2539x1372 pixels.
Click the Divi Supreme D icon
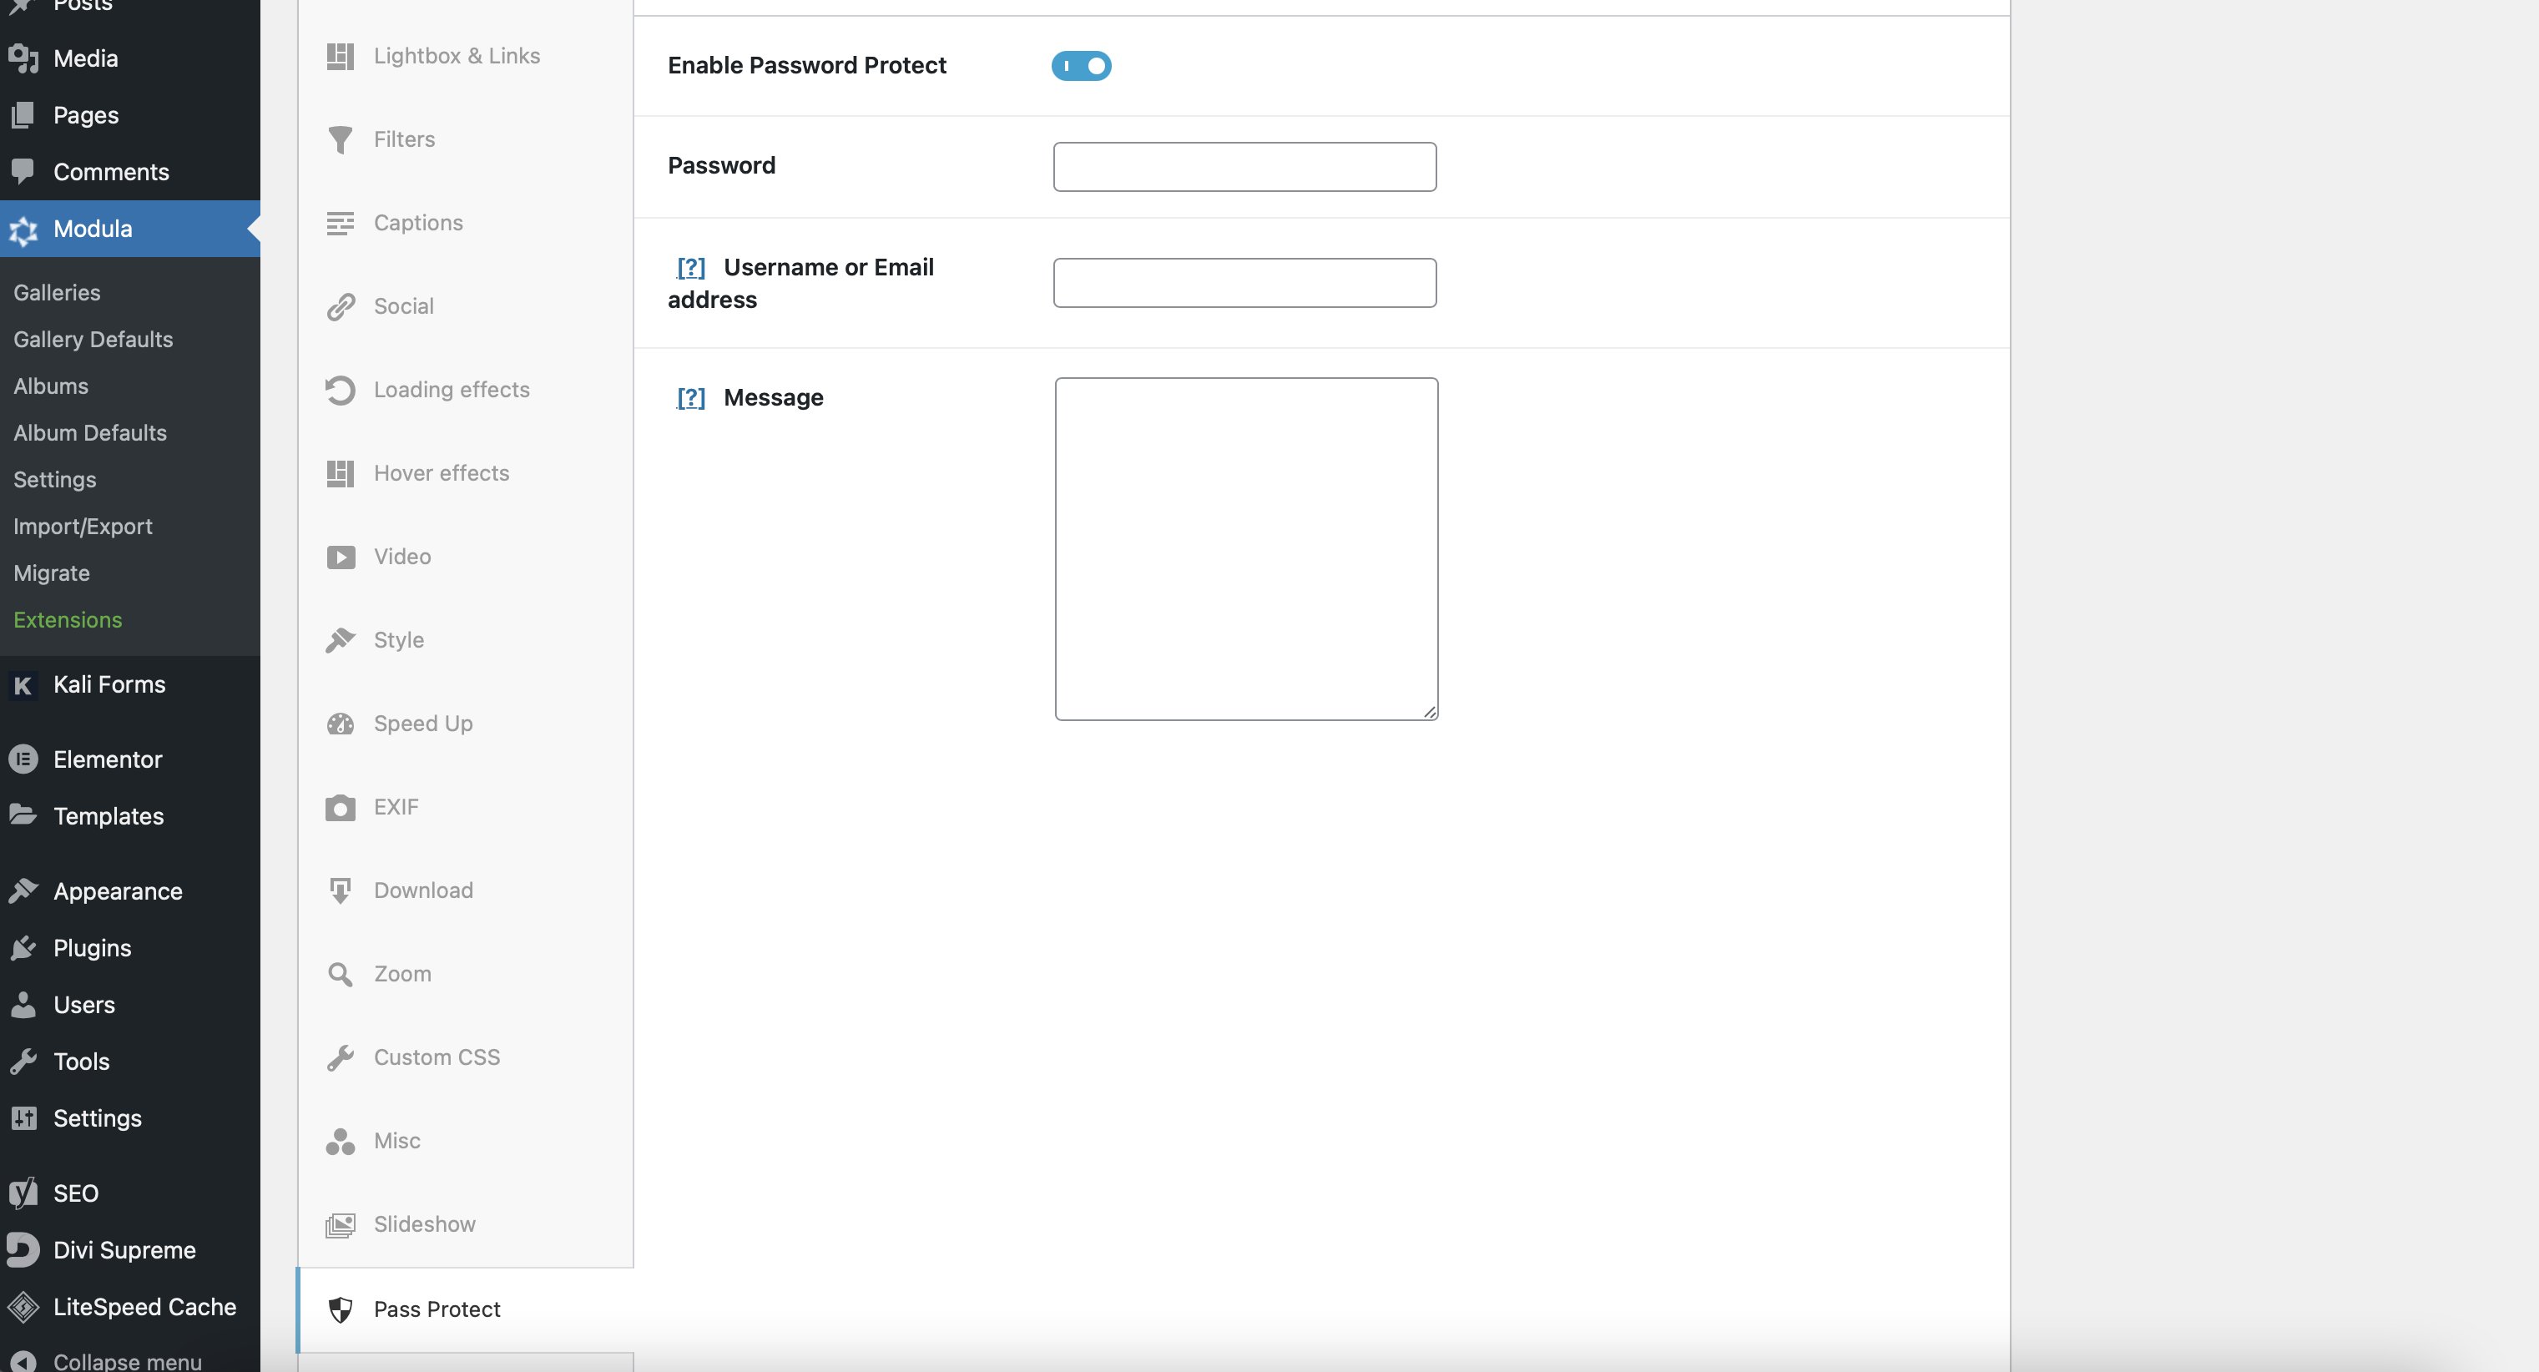coord(23,1251)
